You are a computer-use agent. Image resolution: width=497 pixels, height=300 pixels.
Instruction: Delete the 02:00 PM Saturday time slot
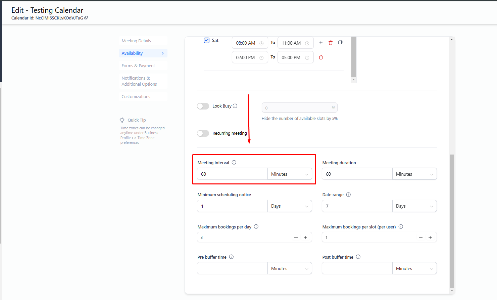(x=321, y=57)
